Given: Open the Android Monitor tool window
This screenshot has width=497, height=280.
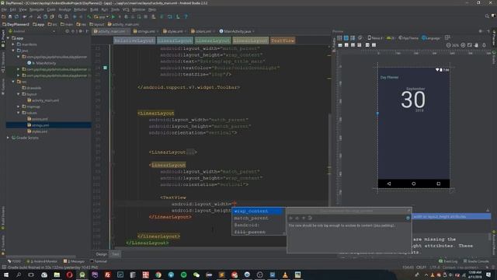Looking at the screenshot, I should (42, 261).
